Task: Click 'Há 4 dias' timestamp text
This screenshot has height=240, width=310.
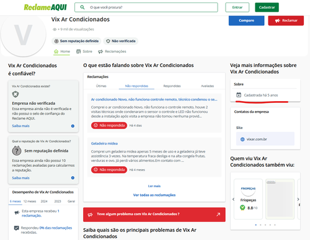Action: point(136,125)
